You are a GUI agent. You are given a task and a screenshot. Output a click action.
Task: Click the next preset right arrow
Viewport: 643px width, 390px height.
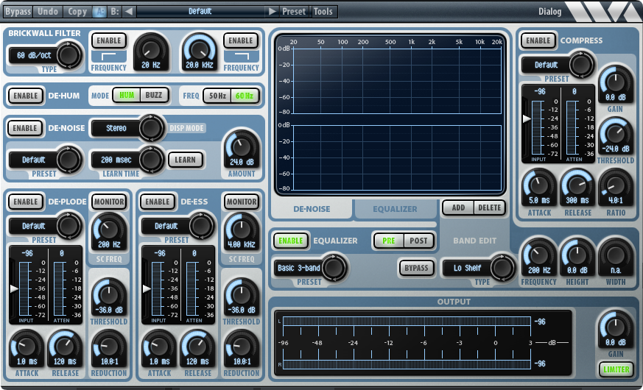click(273, 12)
